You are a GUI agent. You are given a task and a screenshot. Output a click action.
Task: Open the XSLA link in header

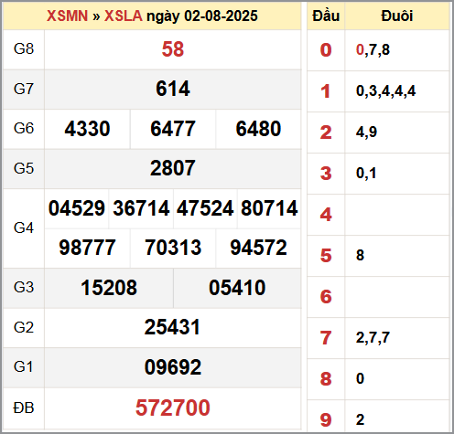point(124,16)
